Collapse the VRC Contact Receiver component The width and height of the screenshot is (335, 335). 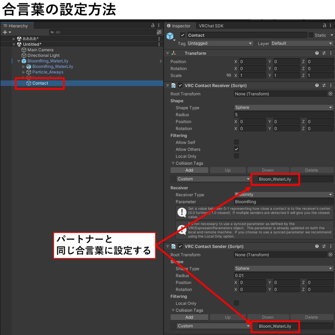[x=168, y=85]
